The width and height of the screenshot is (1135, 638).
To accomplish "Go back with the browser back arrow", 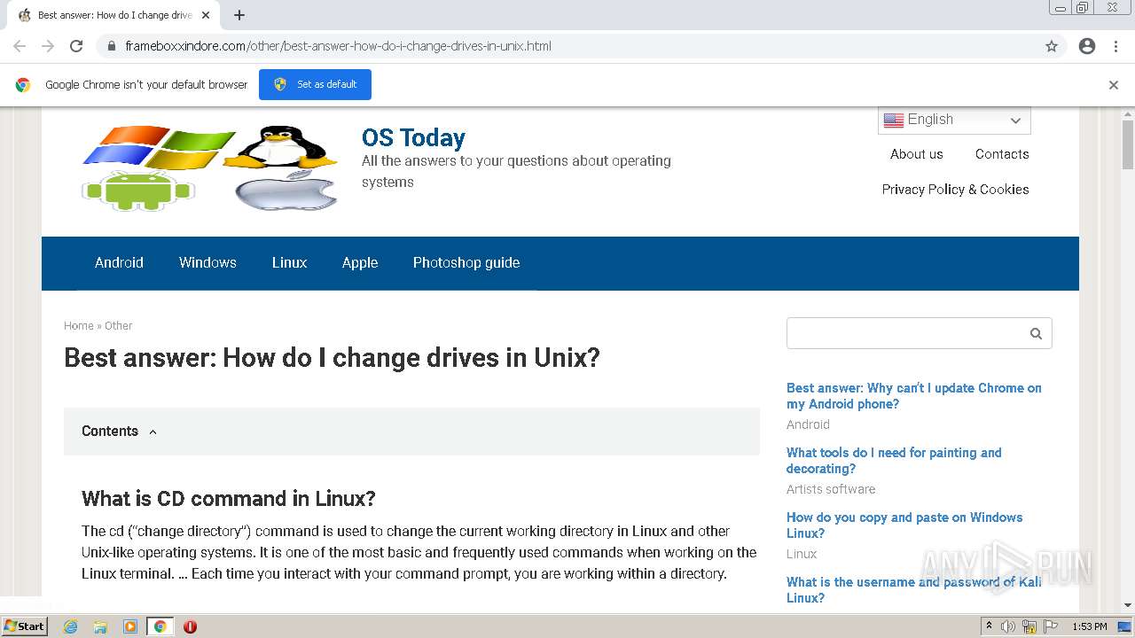I will coord(20,46).
